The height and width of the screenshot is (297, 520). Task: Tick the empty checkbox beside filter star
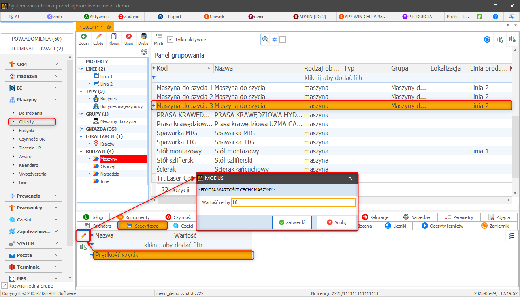click(283, 39)
